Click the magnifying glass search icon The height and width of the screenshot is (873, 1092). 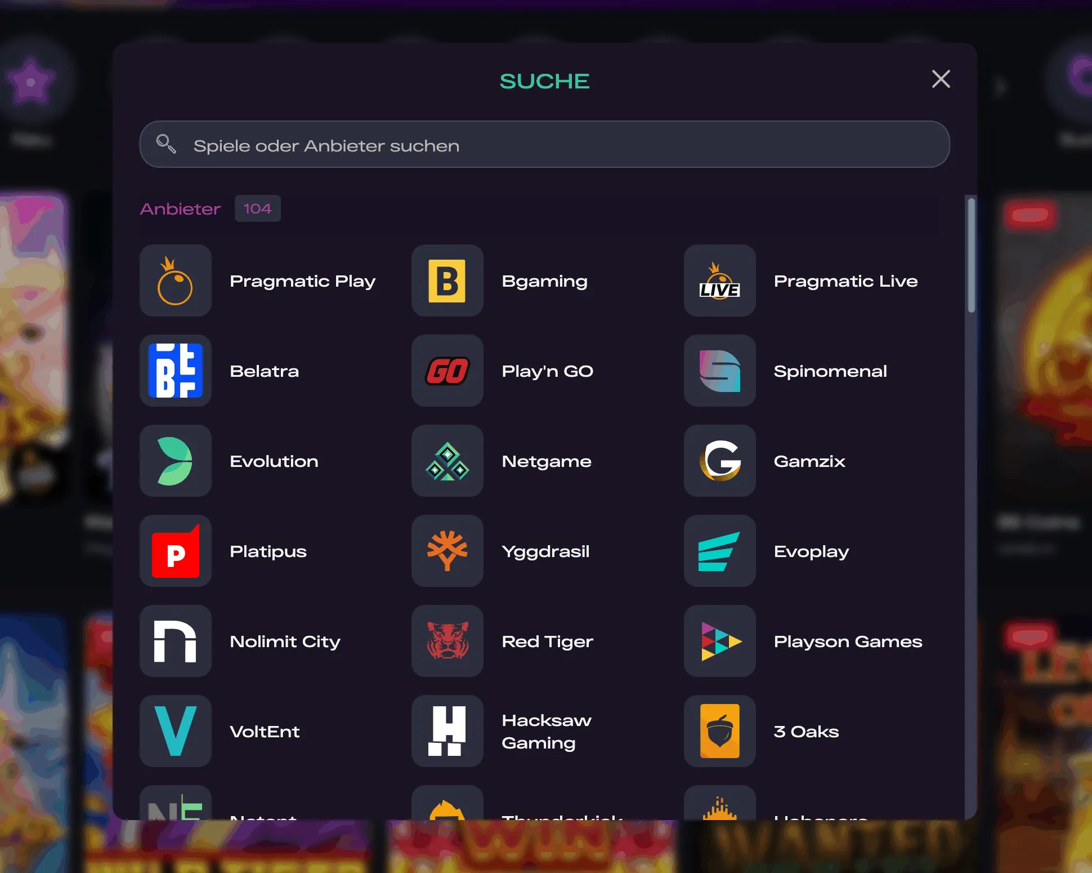[166, 144]
